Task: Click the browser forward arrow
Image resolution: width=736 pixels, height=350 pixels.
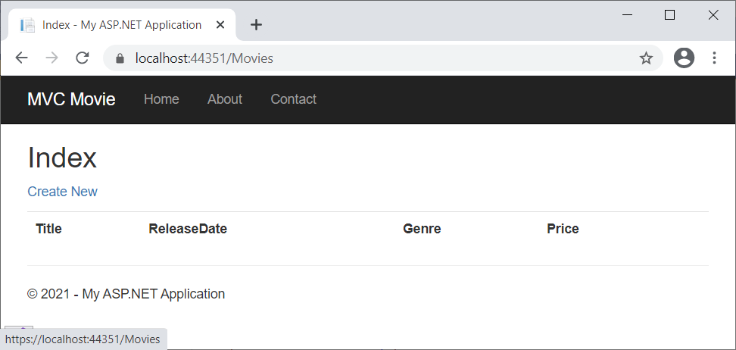Action: [x=51, y=58]
